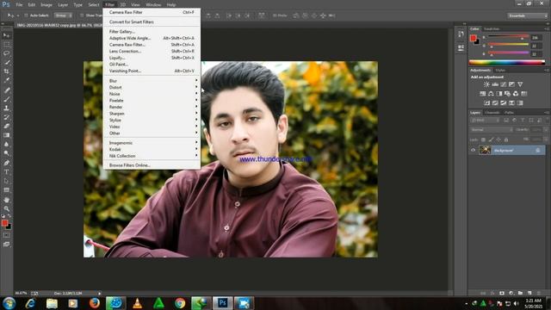Choose Liquify from Filter menu
The image size is (551, 310).
click(x=152, y=58)
